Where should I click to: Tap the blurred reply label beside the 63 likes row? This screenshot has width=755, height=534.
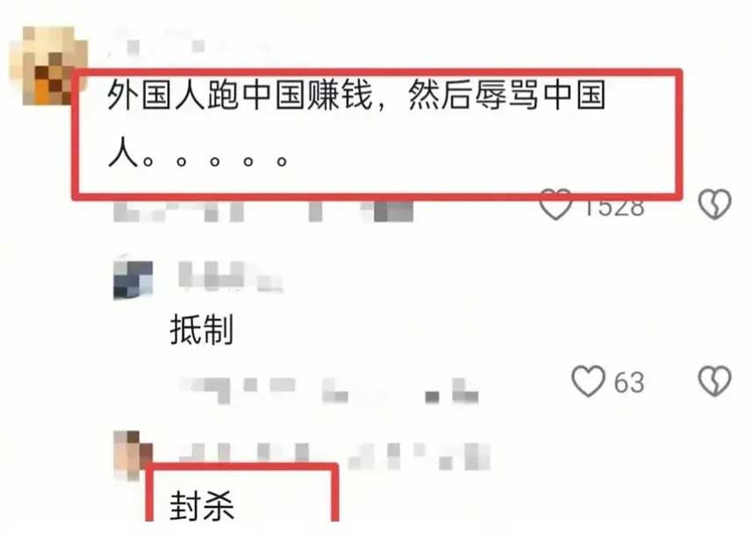click(x=453, y=391)
